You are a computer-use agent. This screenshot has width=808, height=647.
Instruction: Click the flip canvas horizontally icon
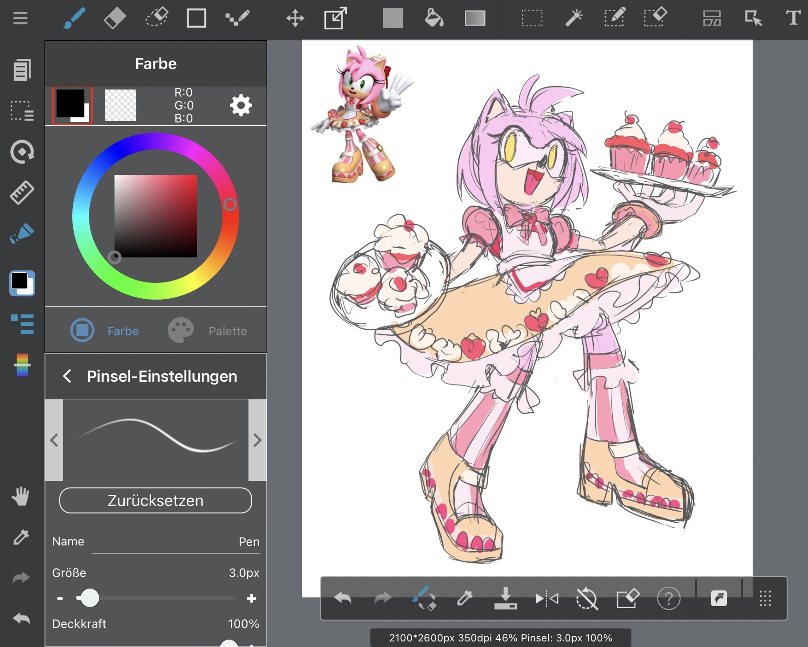tap(547, 599)
